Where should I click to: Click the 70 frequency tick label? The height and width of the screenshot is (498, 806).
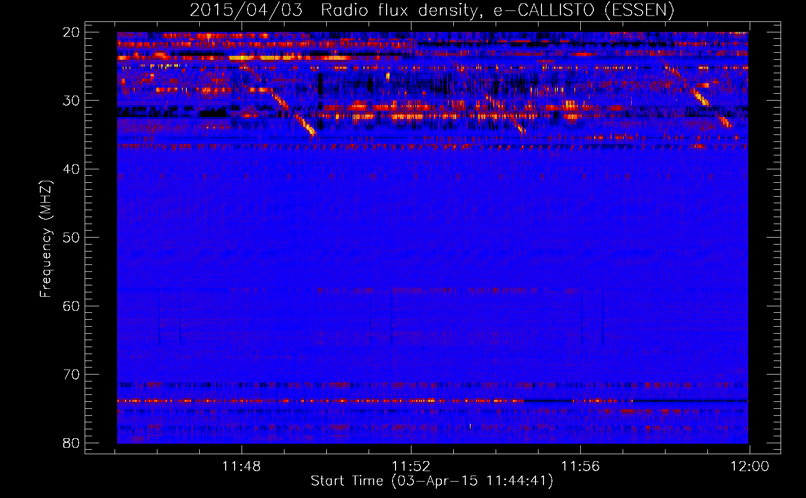click(x=71, y=374)
